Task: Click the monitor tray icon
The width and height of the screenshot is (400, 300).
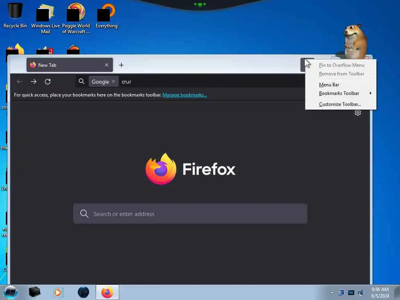Action: (351, 293)
